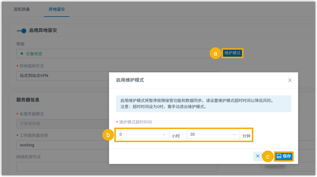Screen dimensions: 317x177
Task: Close the 启用维护模式 dialog
Action: [x=290, y=80]
